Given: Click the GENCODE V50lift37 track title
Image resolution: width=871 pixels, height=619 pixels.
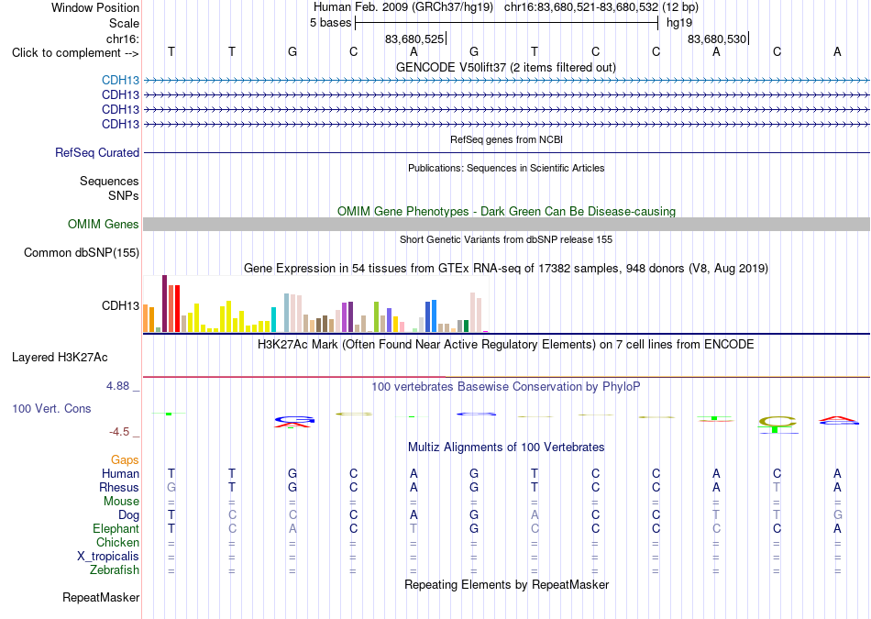Looking at the screenshot, I should pos(505,68).
